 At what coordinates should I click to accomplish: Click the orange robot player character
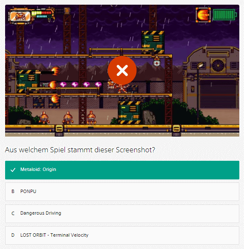(119, 87)
